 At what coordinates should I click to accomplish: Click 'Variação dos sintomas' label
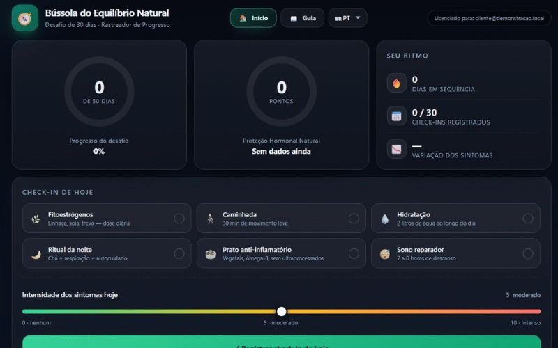coord(452,155)
